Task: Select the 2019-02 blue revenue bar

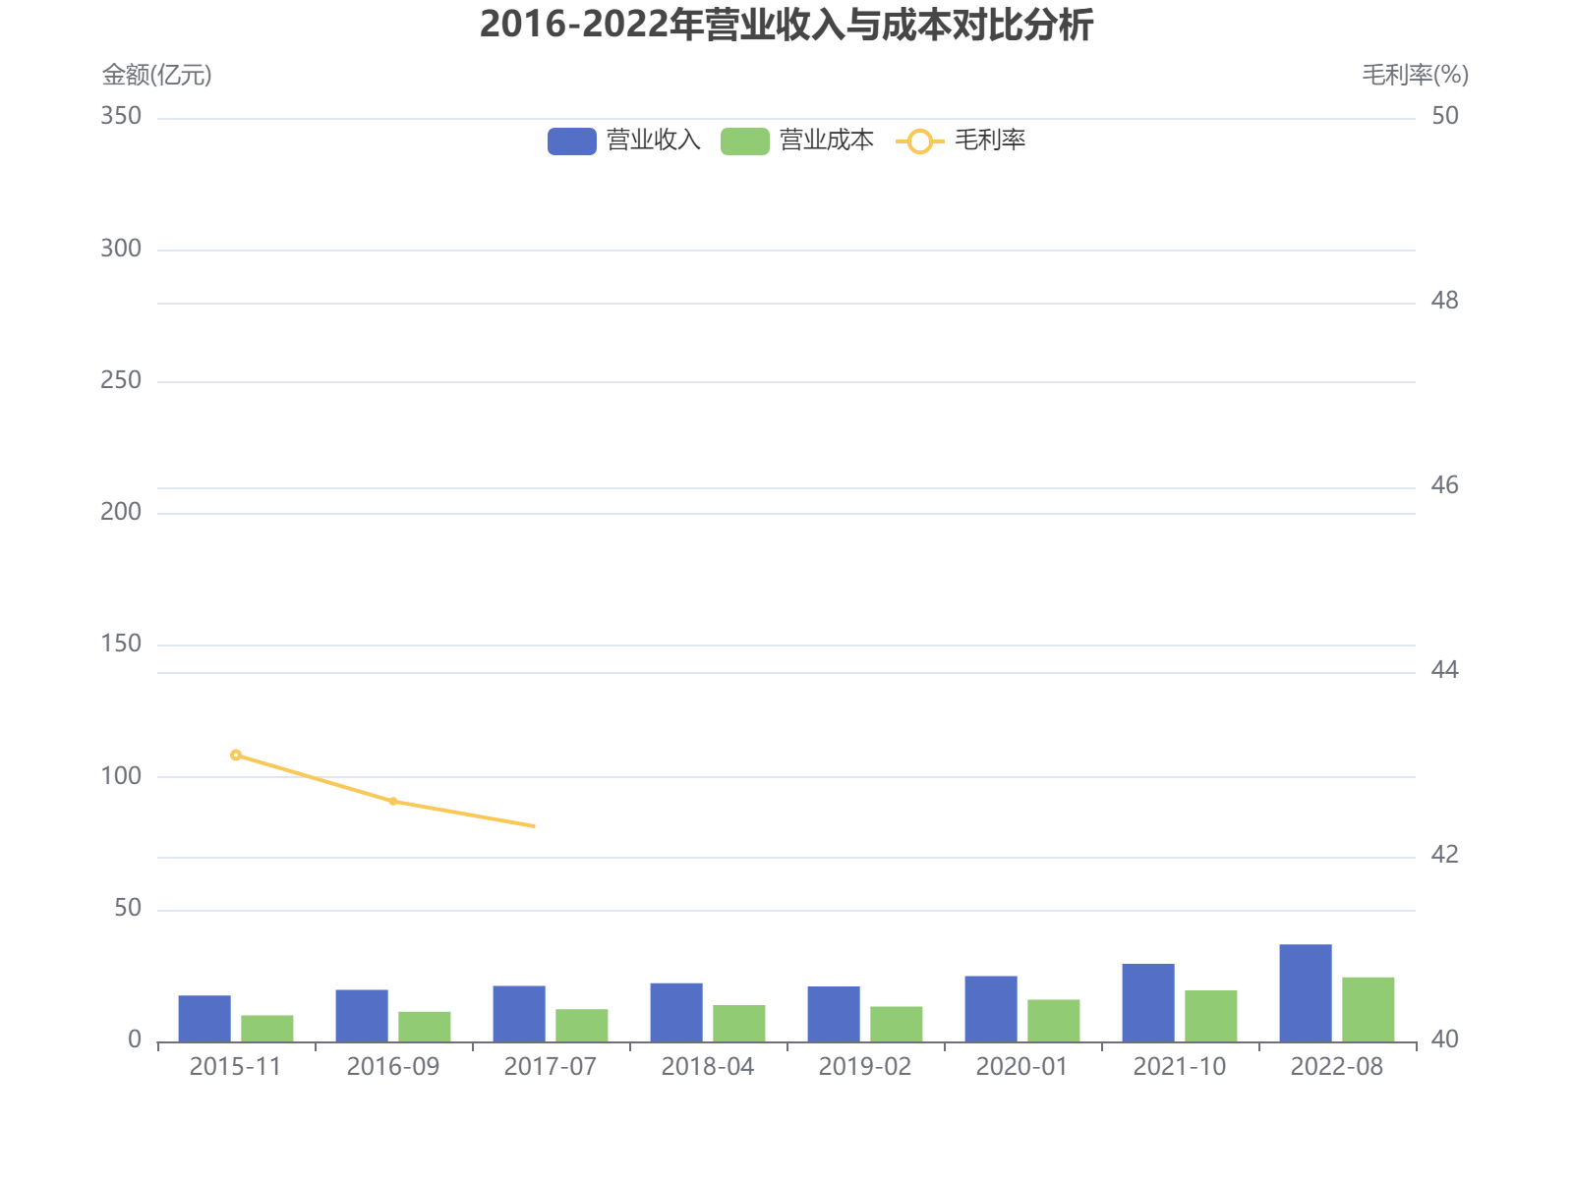Action: [834, 1014]
